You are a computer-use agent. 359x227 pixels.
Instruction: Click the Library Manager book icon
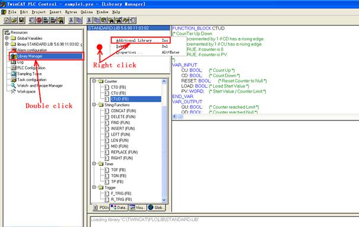click(14, 56)
